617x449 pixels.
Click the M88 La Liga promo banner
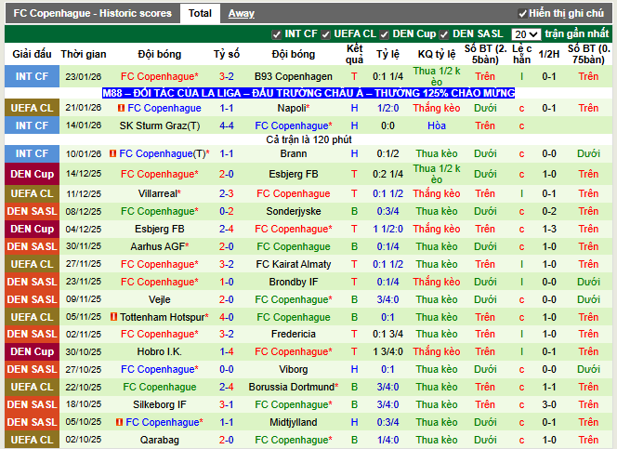click(308, 93)
